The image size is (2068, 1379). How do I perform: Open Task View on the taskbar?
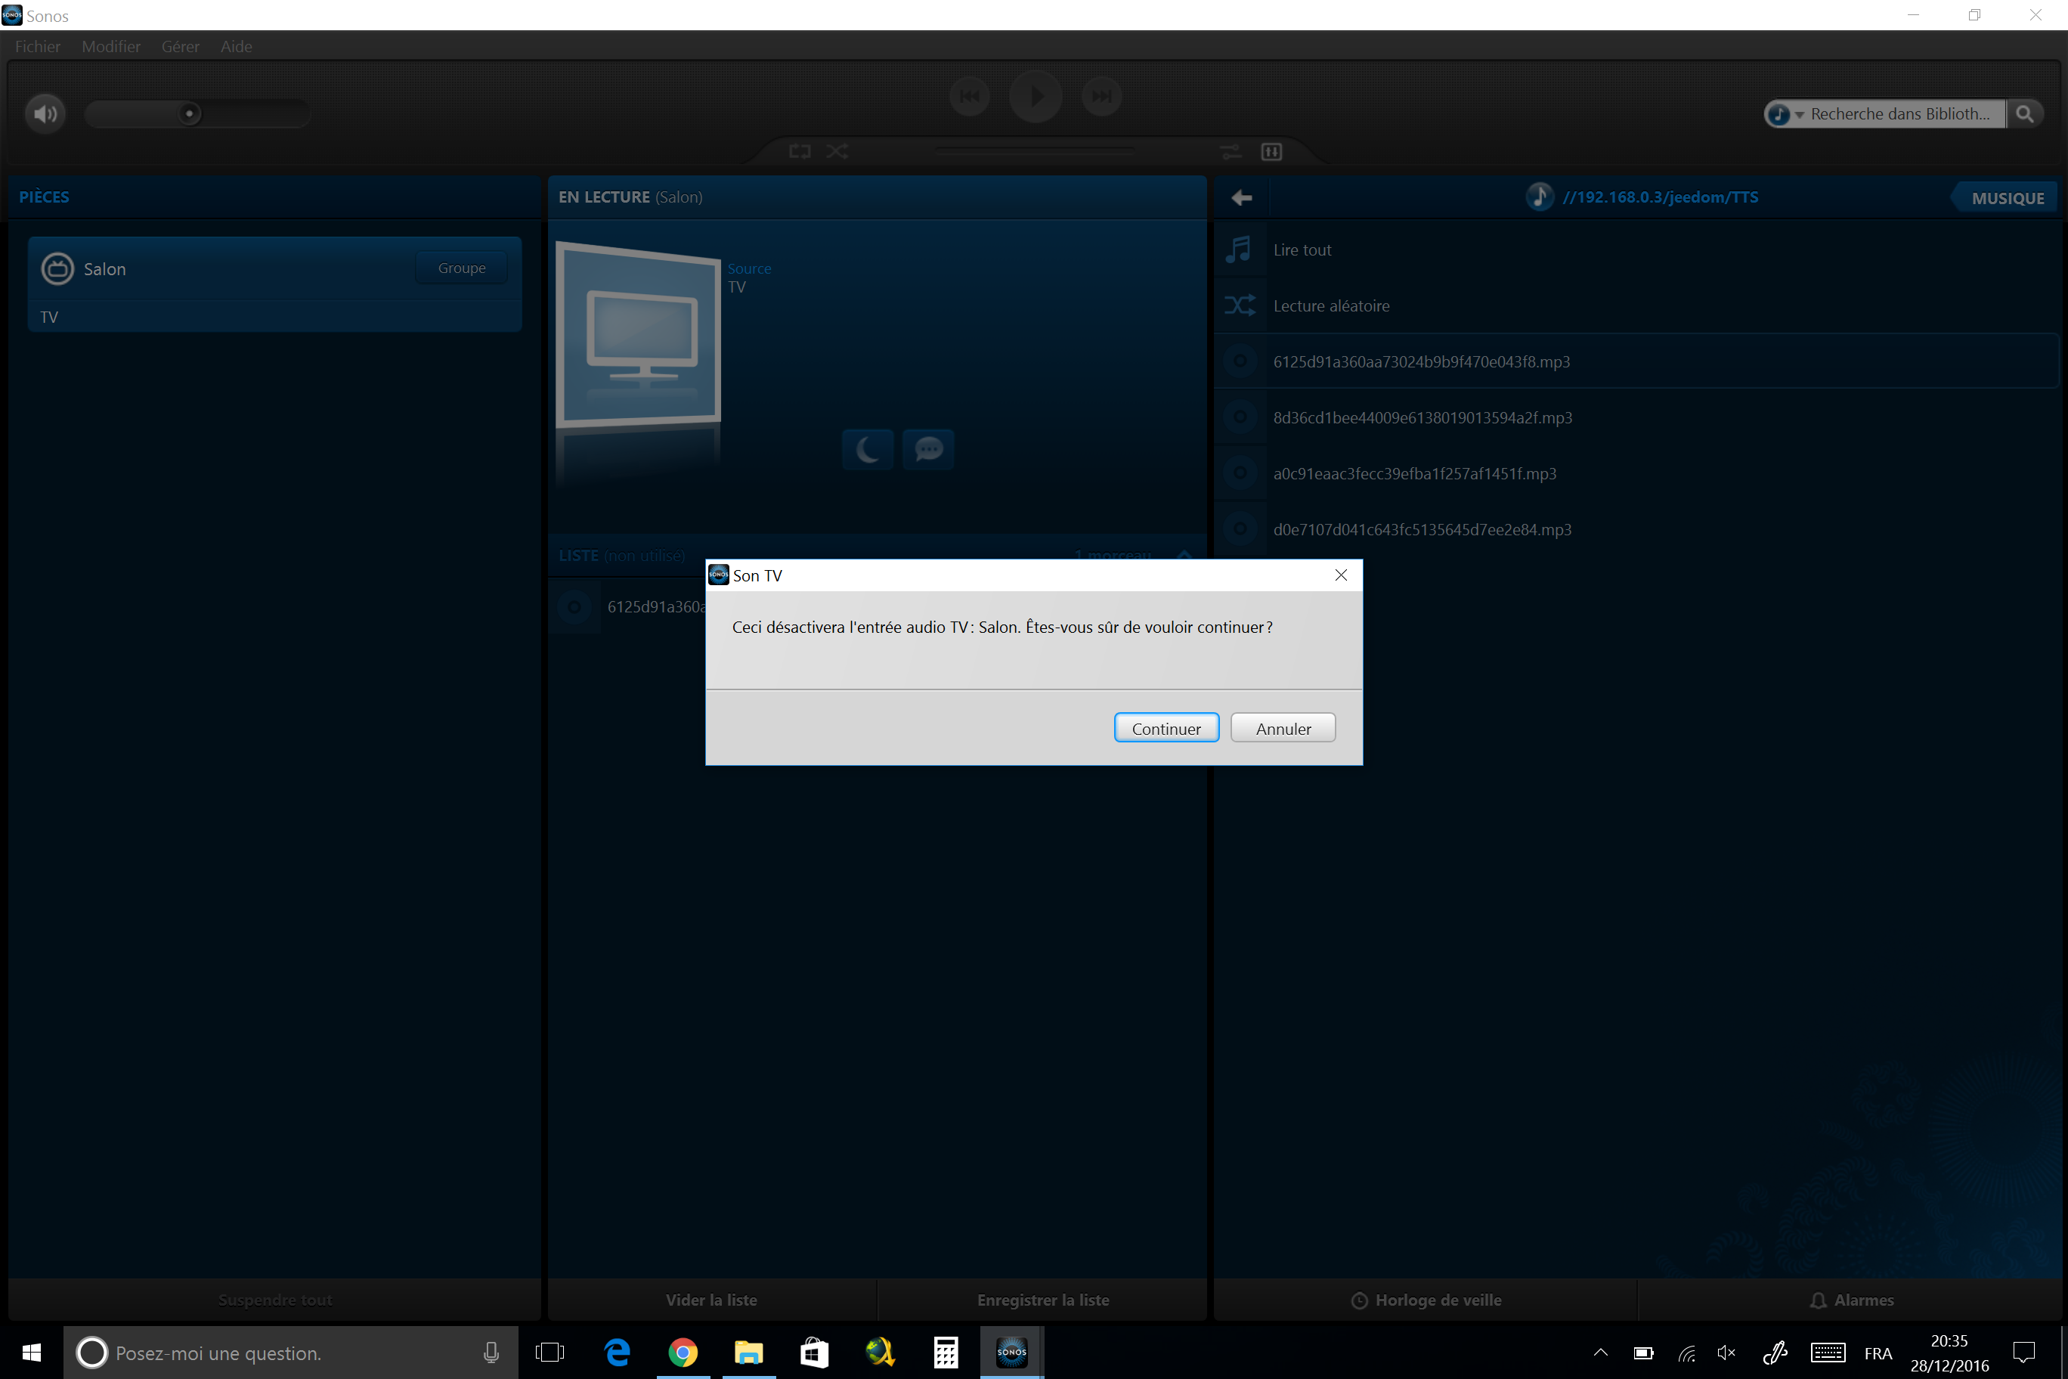tap(550, 1353)
